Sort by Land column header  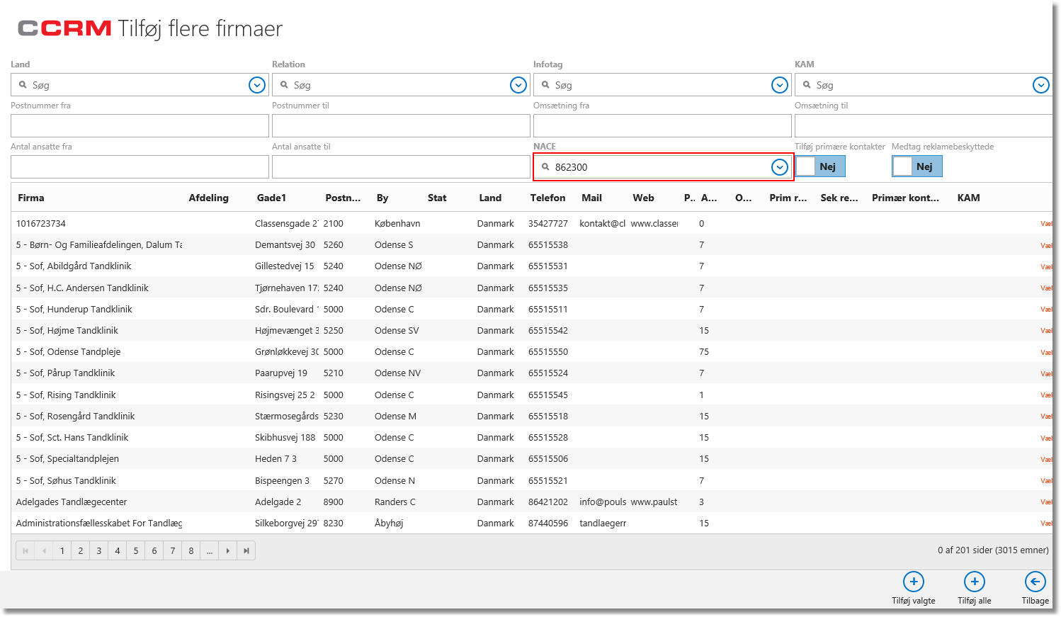tap(490, 198)
